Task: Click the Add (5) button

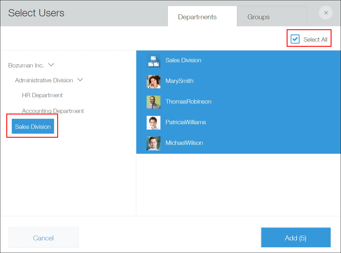Action: (x=295, y=238)
